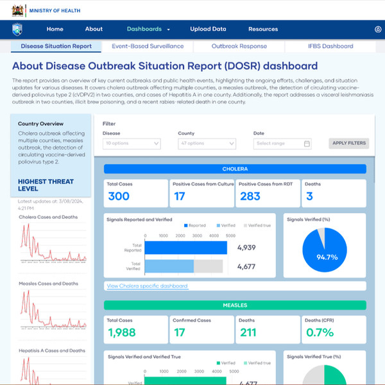Click the HIGHEST THREAT LEVEL heading

coord(46,185)
